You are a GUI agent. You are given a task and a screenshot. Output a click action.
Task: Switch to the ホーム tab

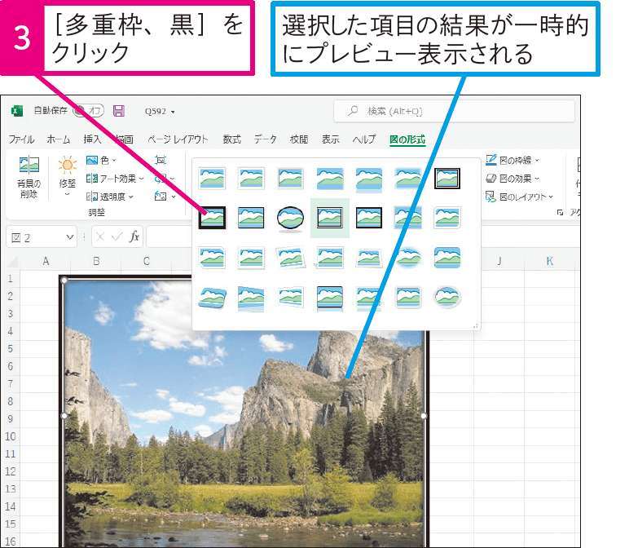(58, 139)
